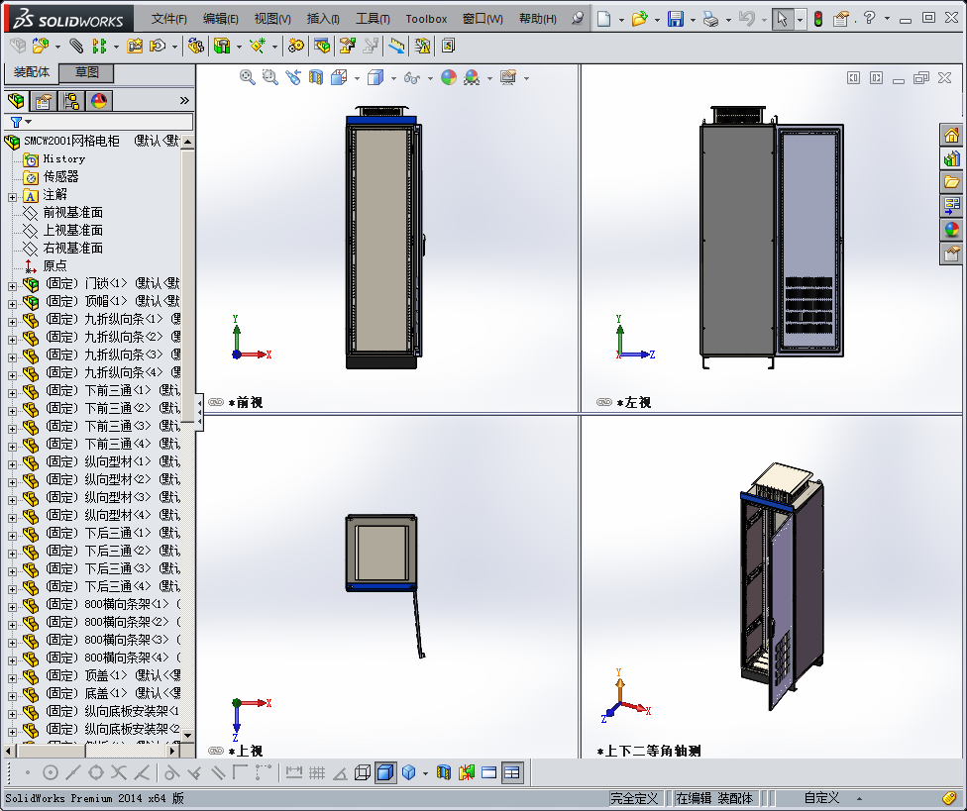The image size is (967, 811).
Task: Toggle Shaded With Edges display style
Action: click(x=385, y=772)
